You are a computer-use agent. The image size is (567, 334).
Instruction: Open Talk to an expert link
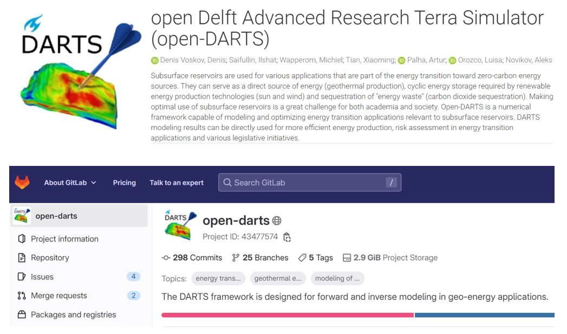[177, 183]
